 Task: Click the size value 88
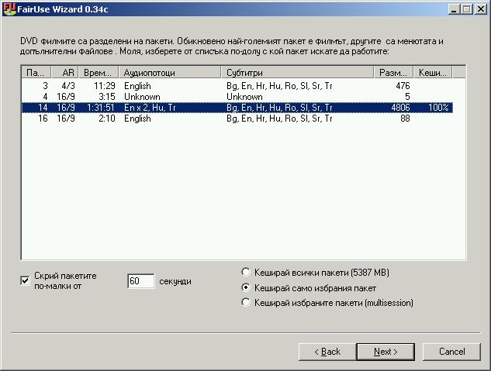coord(405,119)
